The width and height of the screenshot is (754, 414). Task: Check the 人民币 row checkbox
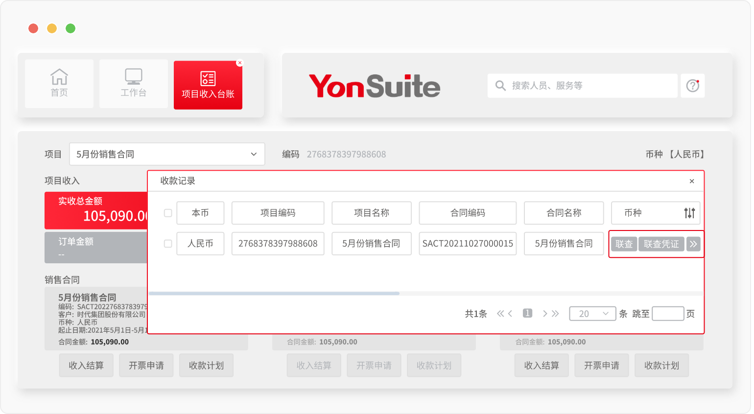click(168, 243)
